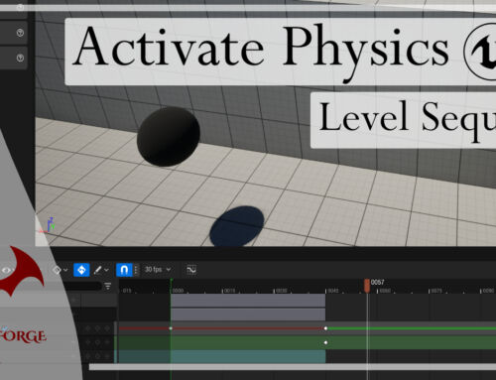
Task: Focus the Sequencer track search field
Action: click(82, 286)
